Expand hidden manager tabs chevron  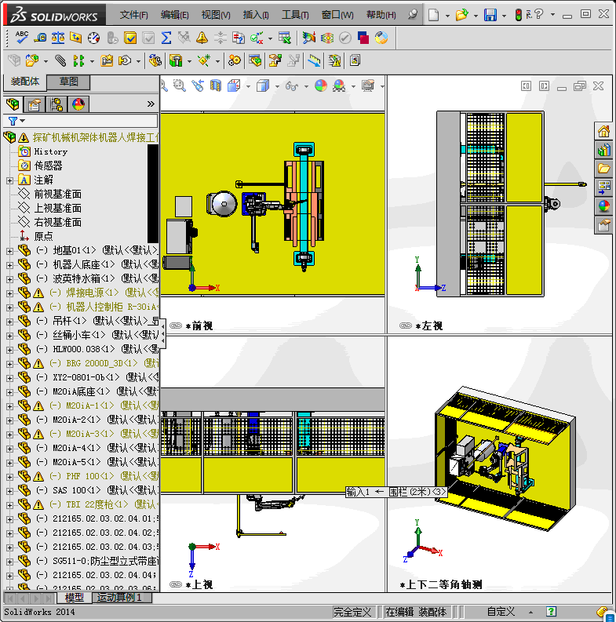click(151, 104)
